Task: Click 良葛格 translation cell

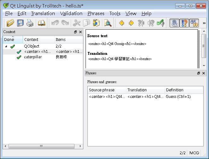Action: (61, 57)
